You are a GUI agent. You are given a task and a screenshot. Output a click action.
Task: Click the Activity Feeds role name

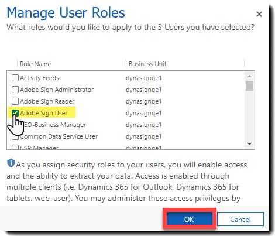[39, 78]
